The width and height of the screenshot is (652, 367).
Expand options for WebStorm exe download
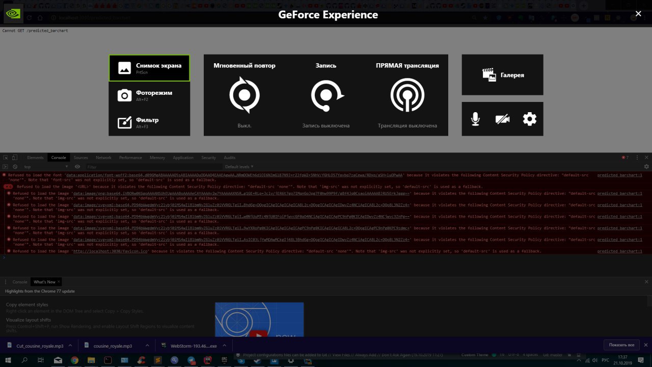(x=224, y=346)
